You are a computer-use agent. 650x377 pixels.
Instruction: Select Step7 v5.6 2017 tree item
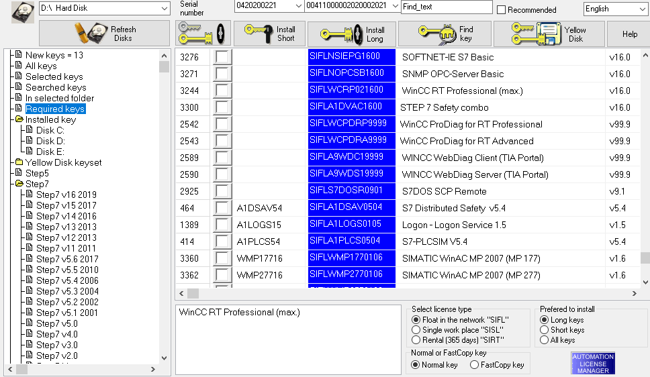pyautogui.click(x=67, y=259)
